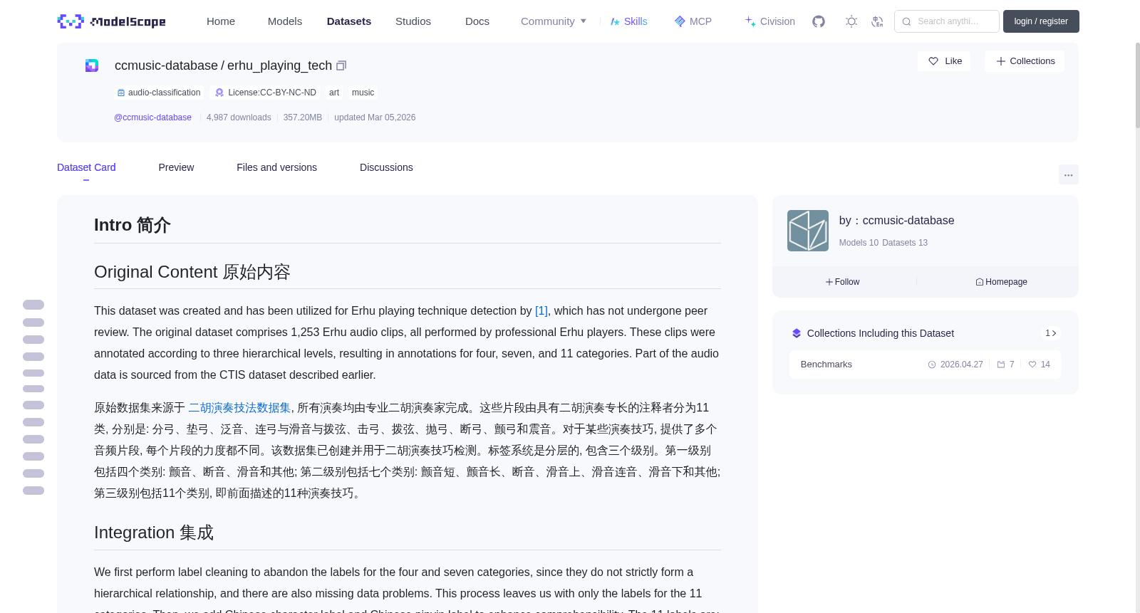This screenshot has width=1140, height=613.
Task: Click the 357.20MB size text
Action: click(303, 117)
